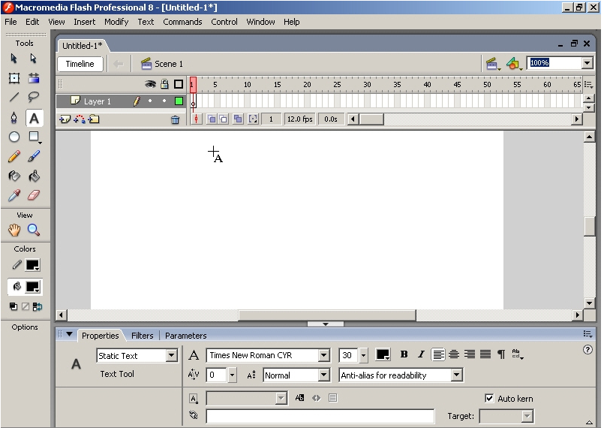Select the Free Transform tool
The image size is (604, 428).
click(x=14, y=78)
